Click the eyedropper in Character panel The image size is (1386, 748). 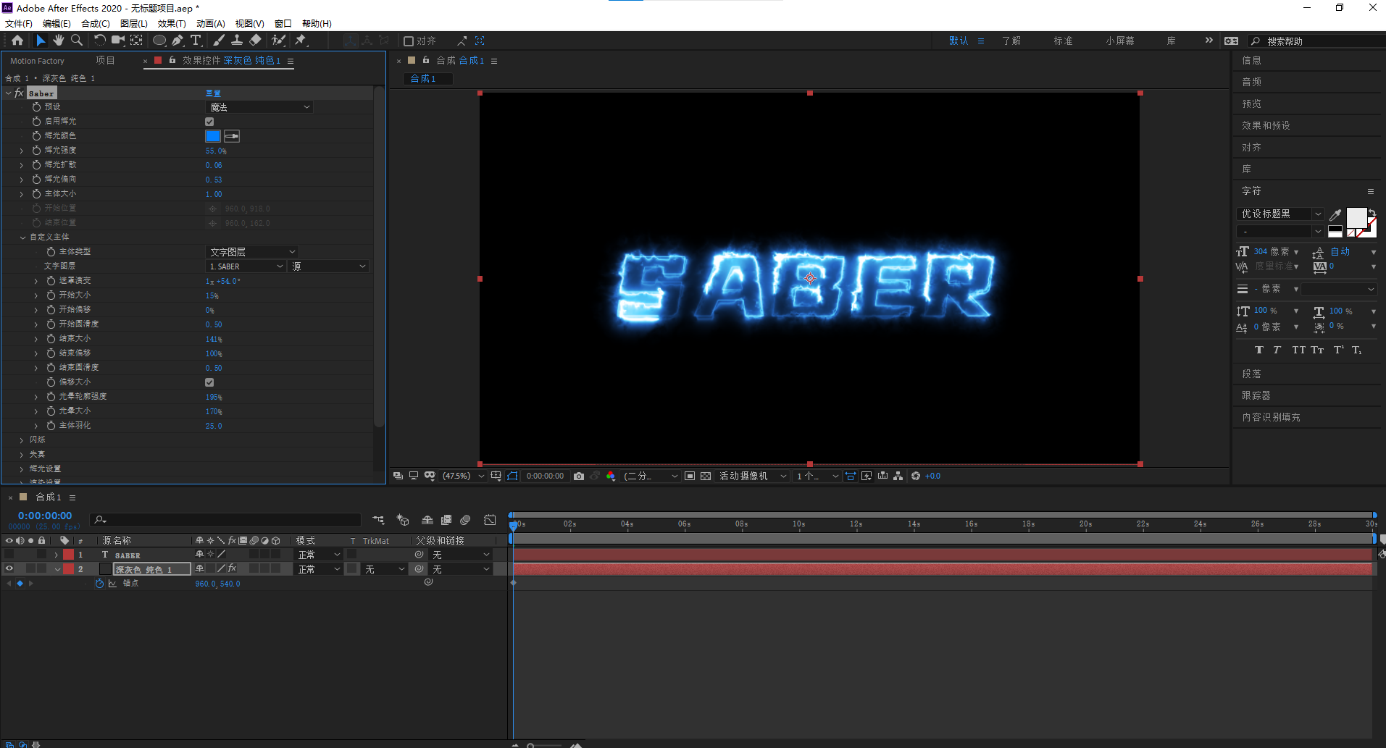click(x=1335, y=214)
